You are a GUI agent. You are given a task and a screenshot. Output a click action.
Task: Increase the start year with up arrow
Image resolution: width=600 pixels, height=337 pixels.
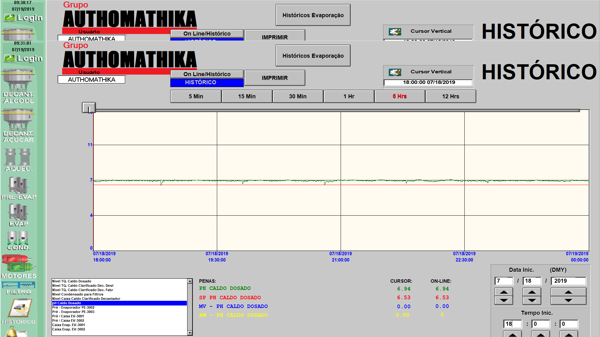[x=568, y=292]
